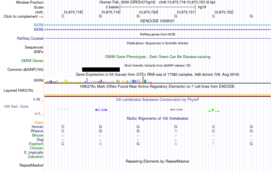Screen dimensions: 271x172
Task: Click the Chicken alignment row label
Action: point(37,148)
